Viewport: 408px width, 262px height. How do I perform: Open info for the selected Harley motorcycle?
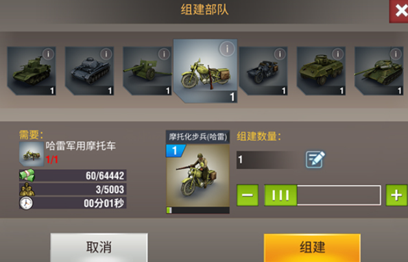(227, 49)
